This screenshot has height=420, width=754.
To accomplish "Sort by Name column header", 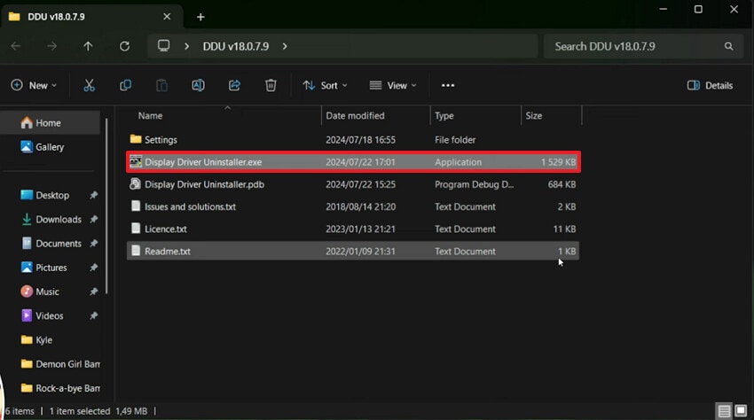I will 151,116.
